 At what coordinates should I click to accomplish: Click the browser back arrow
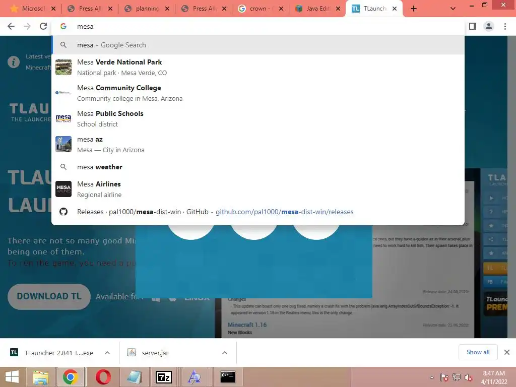coord(11,26)
